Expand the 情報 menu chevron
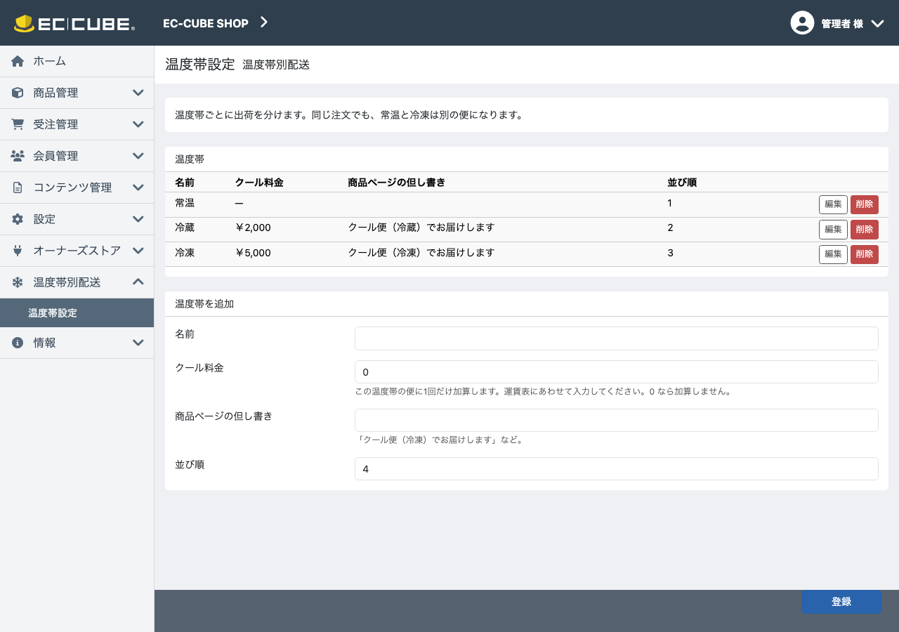Screen dimensions: 899x632 (x=138, y=343)
